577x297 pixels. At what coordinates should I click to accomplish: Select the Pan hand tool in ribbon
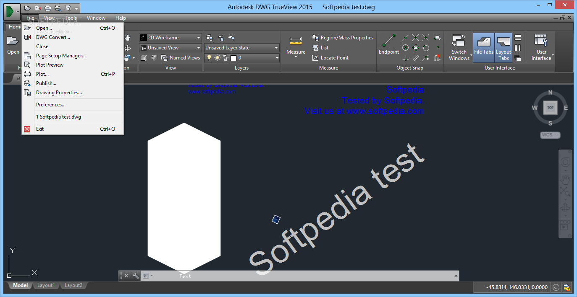[x=127, y=38]
